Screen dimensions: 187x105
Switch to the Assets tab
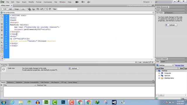click(x=163, y=62)
